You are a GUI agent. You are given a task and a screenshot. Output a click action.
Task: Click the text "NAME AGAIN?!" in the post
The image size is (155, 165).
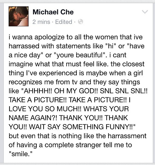[33, 118]
